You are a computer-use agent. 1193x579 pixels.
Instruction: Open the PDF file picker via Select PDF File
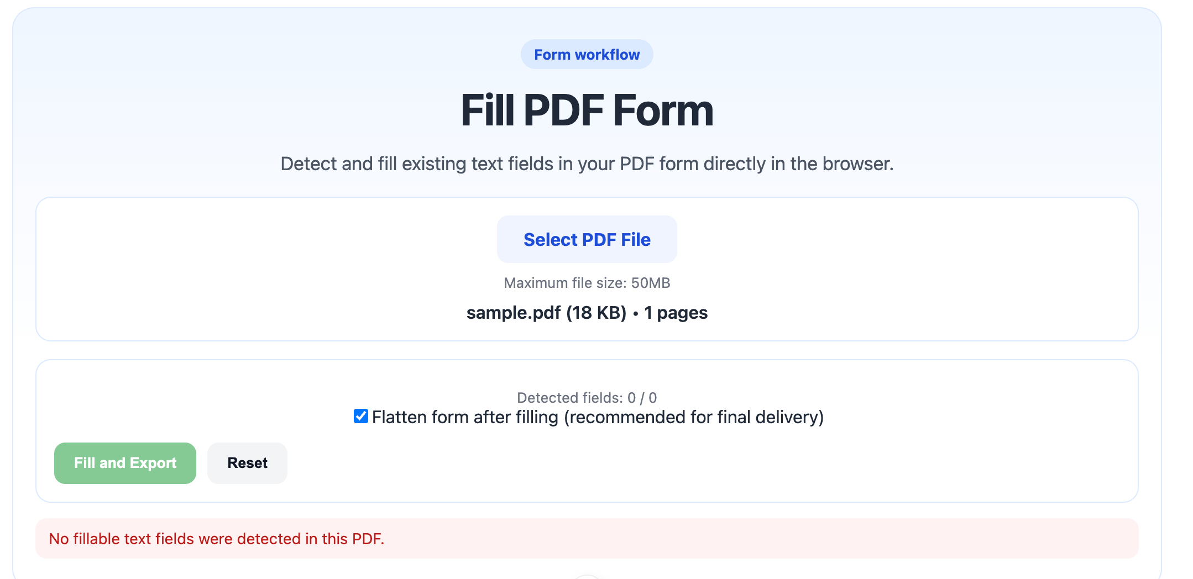(x=586, y=239)
